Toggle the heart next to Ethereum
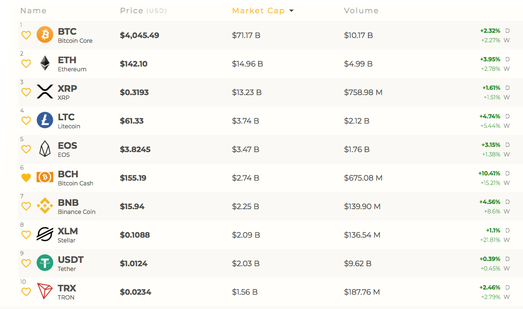 pyautogui.click(x=26, y=64)
